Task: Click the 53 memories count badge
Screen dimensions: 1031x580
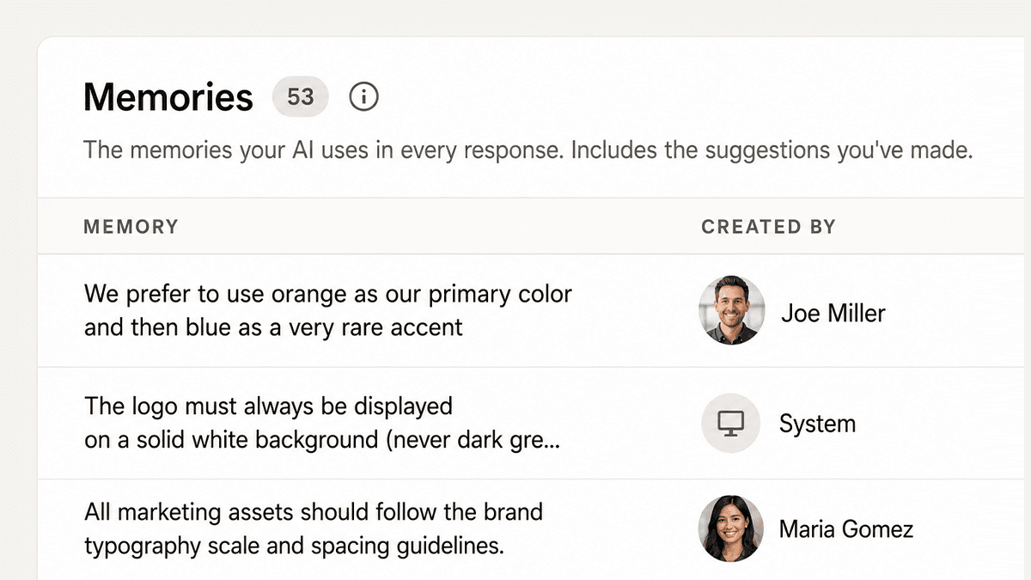Action: click(301, 97)
